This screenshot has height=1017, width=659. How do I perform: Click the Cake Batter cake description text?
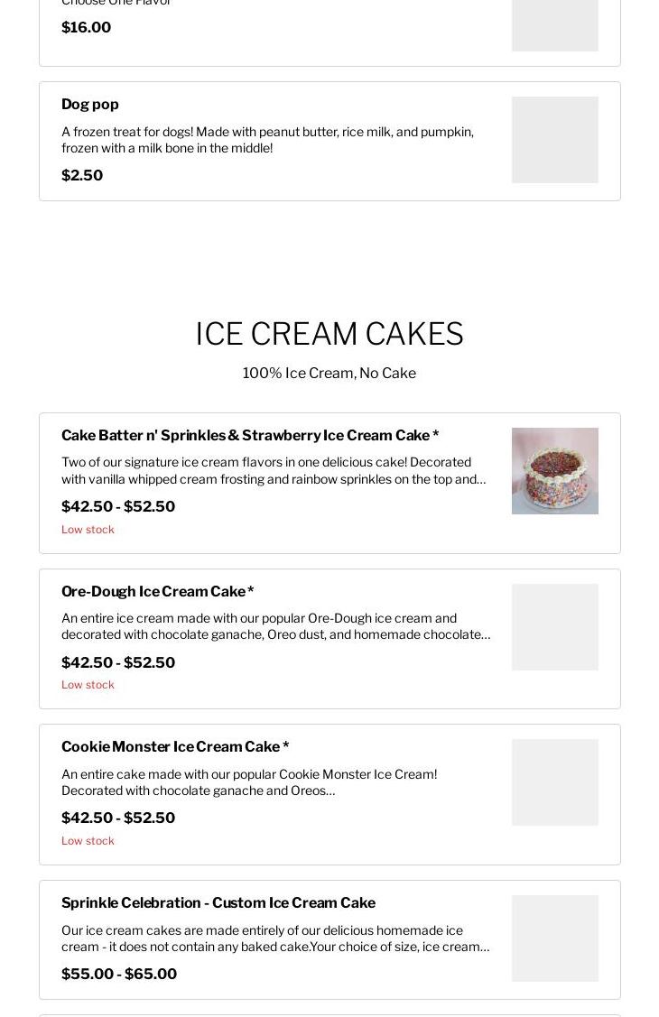click(x=274, y=471)
